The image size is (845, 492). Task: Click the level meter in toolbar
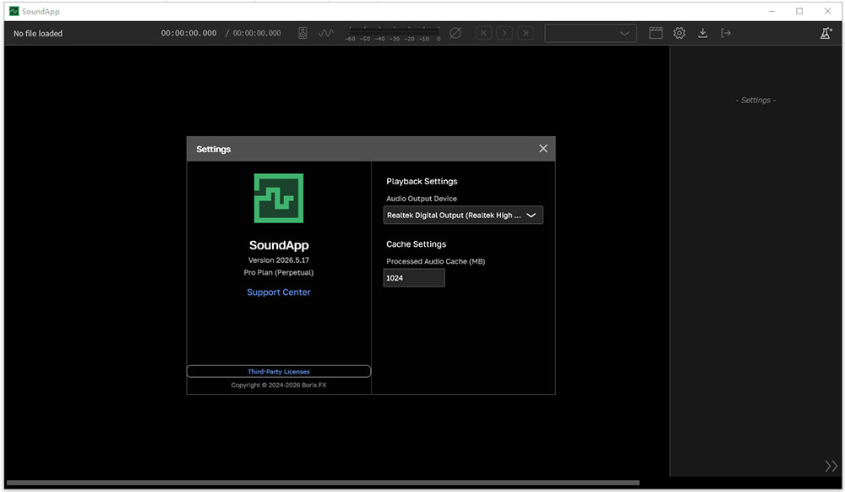point(394,33)
